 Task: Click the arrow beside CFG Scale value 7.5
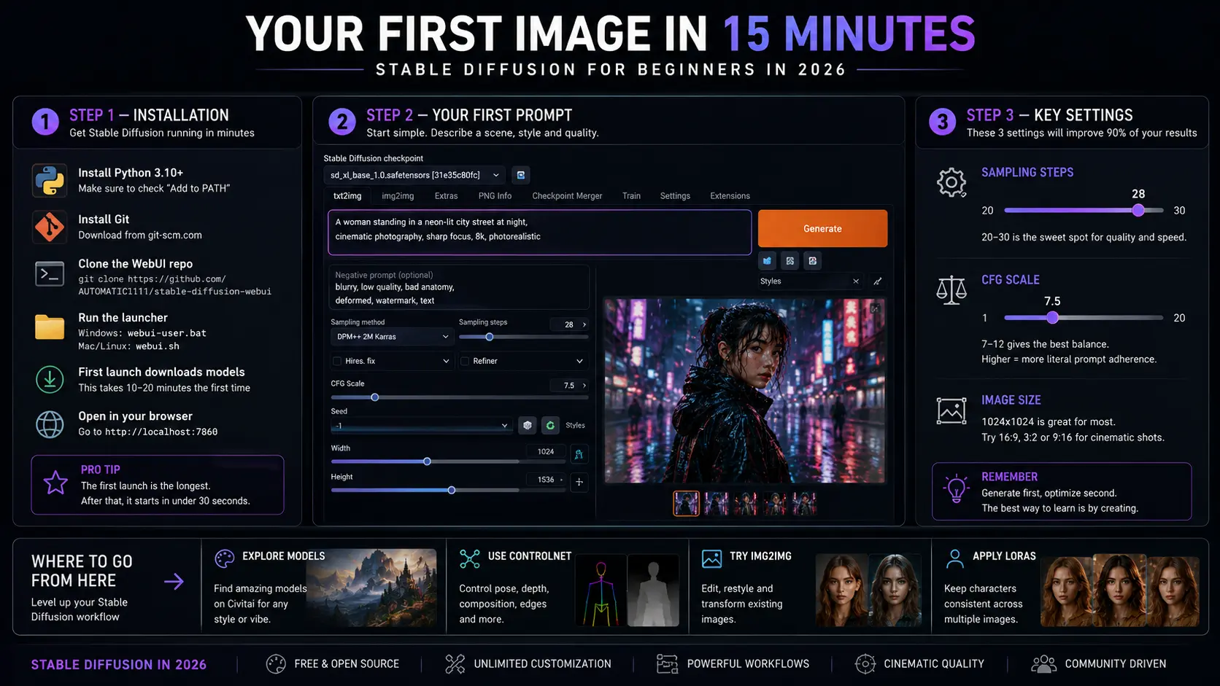click(584, 386)
